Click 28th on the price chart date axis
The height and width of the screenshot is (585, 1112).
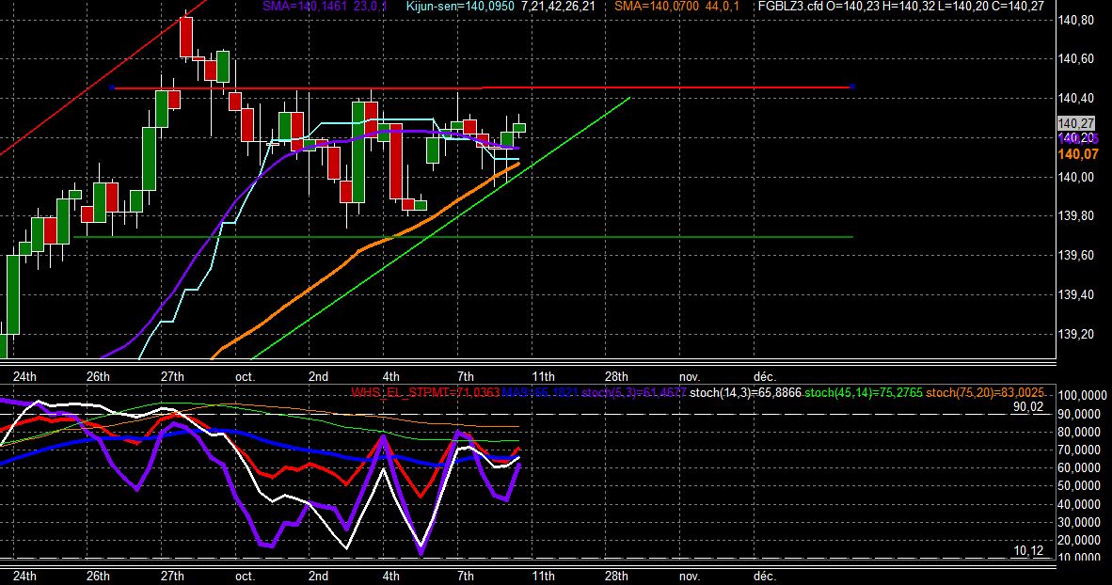point(616,376)
